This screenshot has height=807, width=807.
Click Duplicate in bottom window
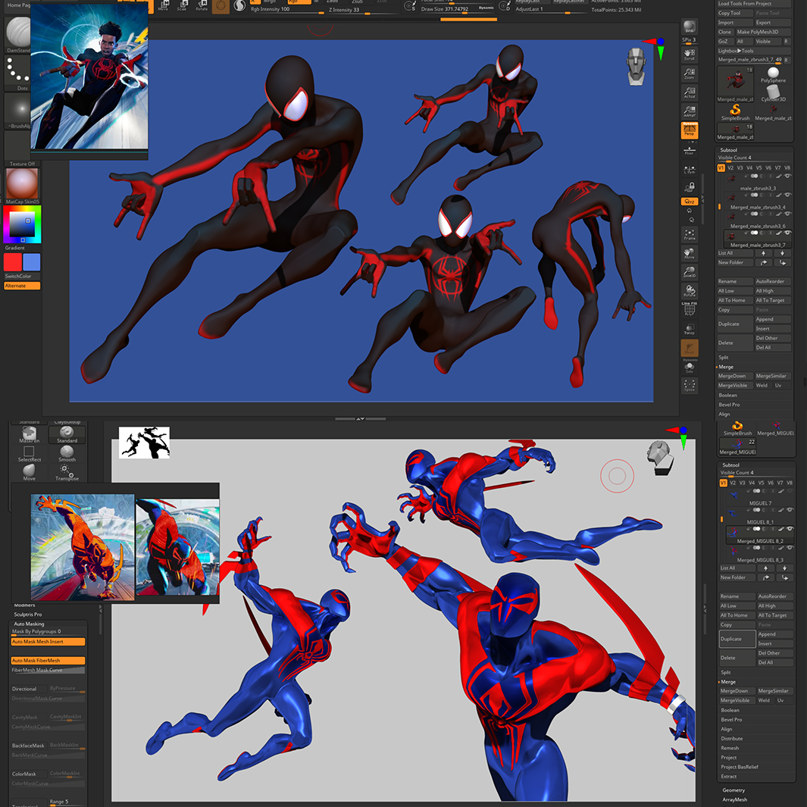coord(737,639)
